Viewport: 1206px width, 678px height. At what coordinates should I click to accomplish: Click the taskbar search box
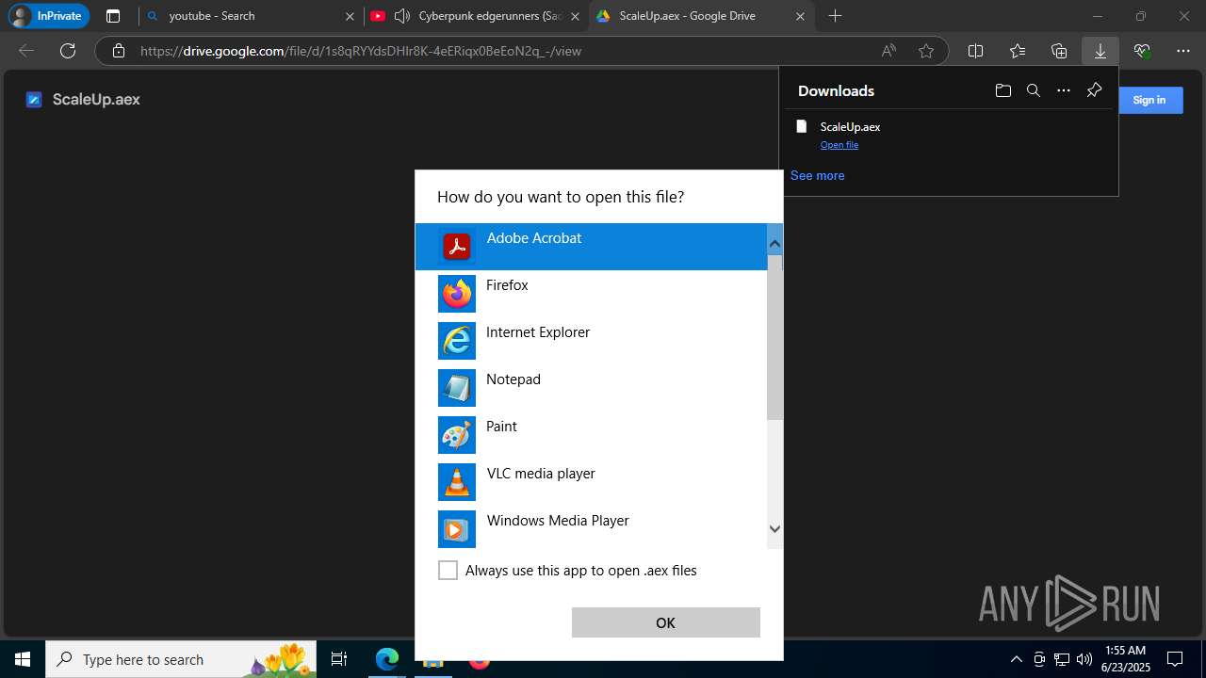(x=183, y=659)
